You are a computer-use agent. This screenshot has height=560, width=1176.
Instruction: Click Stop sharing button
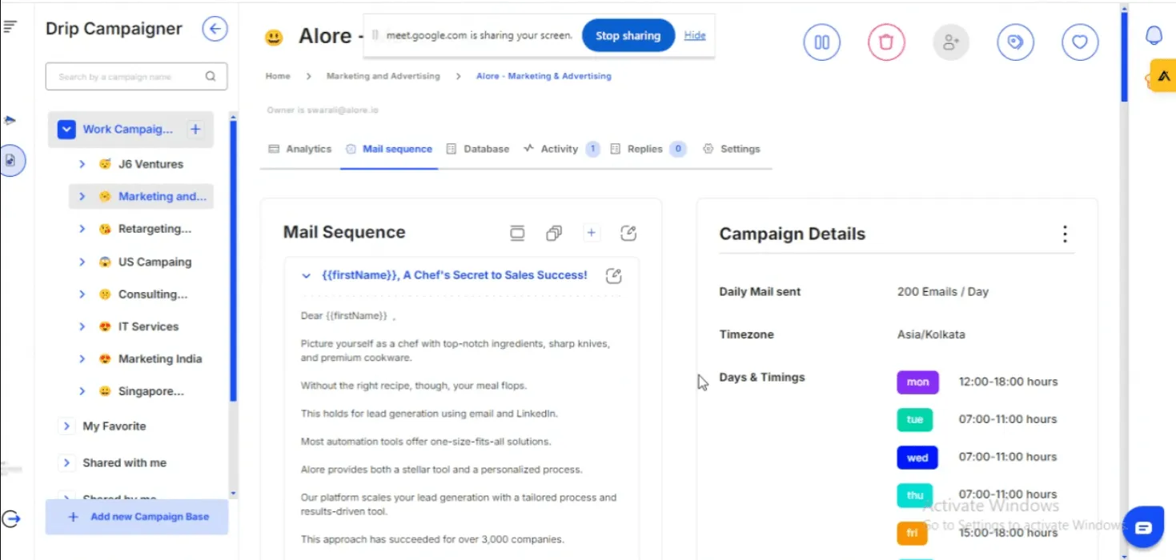click(x=628, y=35)
